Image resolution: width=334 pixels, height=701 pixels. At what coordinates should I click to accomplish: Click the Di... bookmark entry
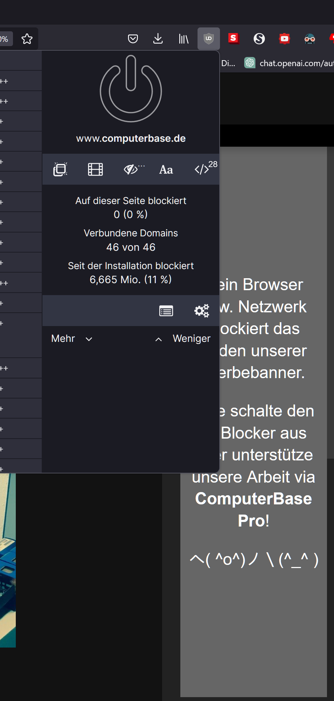228,63
